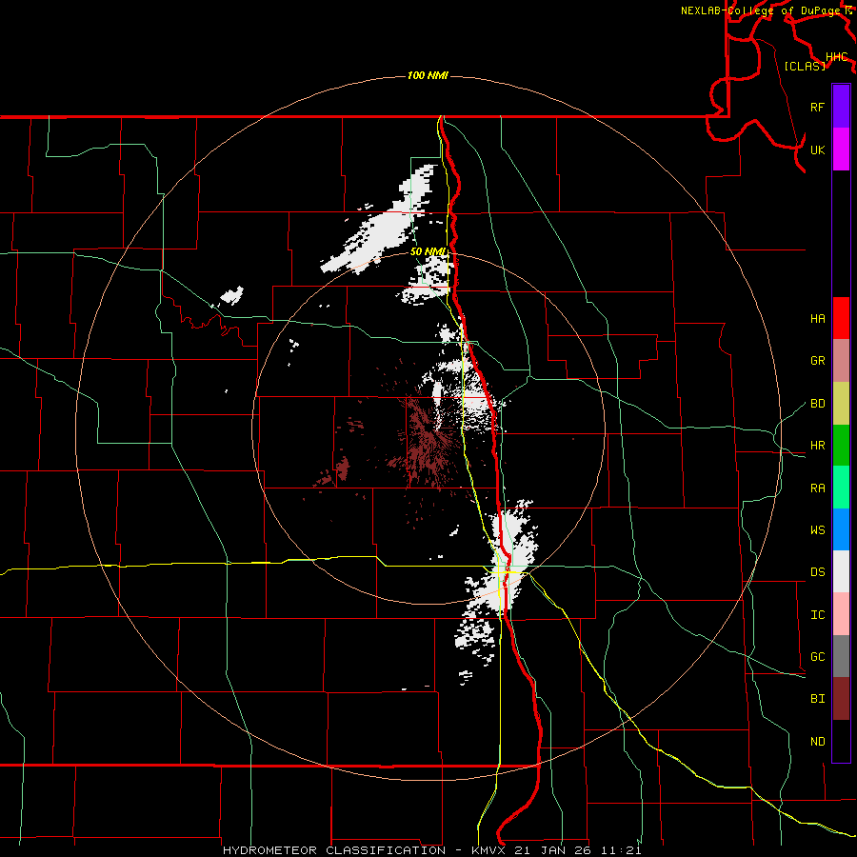
Task: Click the ND legend label
Action: coord(817,741)
